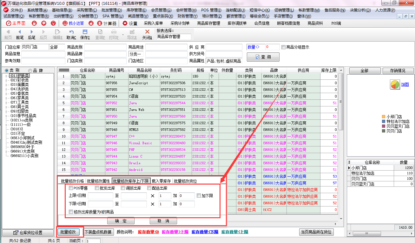Click the pie chart 饼图 icon
The image size is (415, 243).
pos(395,84)
